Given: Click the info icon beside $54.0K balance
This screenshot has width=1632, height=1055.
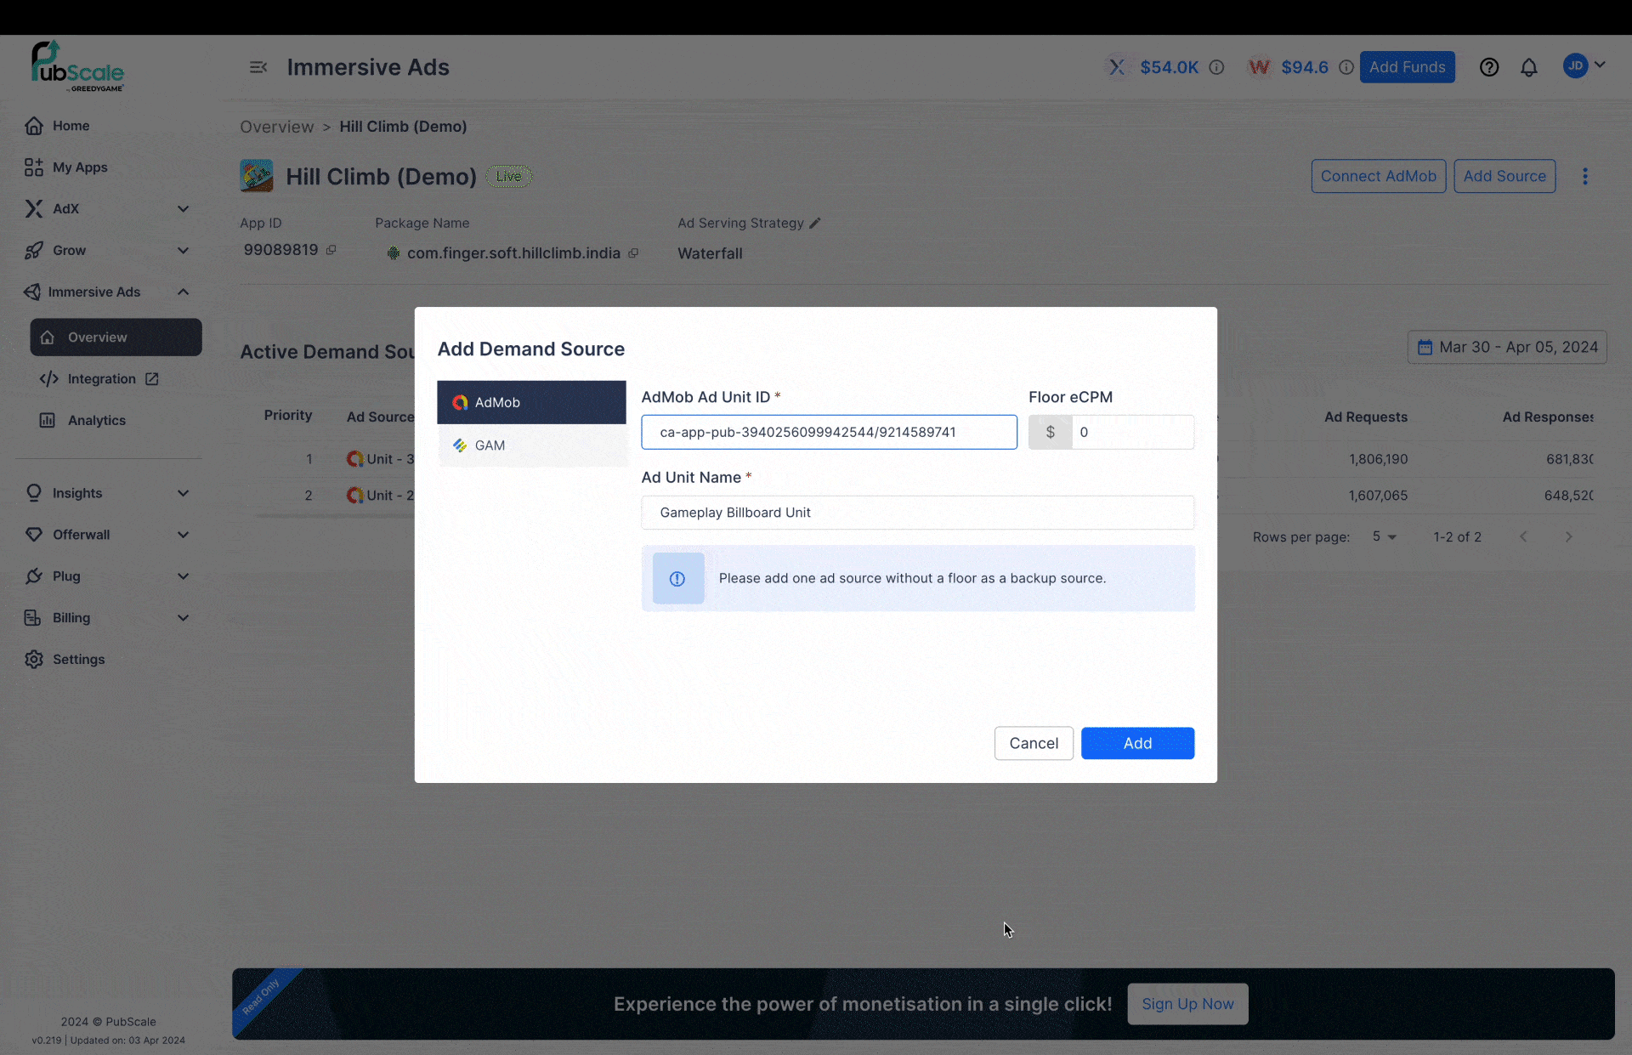Looking at the screenshot, I should (1216, 67).
